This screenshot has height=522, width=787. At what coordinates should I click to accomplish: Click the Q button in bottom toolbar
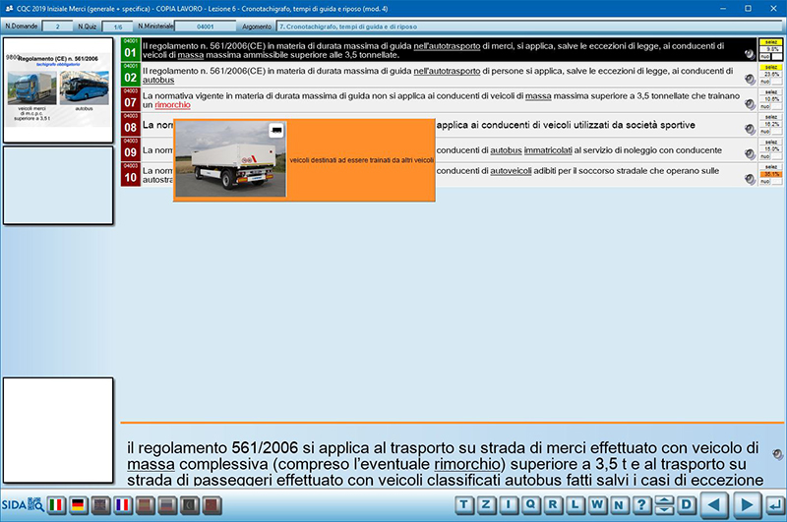532,505
